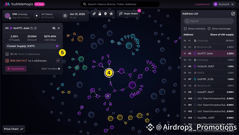Click the Bubblemaps logo icon

(x=7, y=4)
